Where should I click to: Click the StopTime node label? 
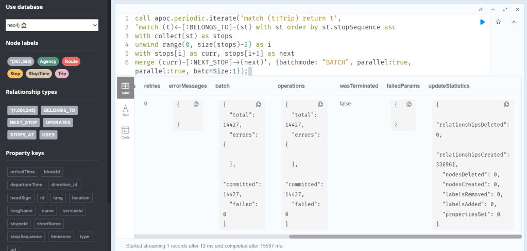tap(39, 74)
